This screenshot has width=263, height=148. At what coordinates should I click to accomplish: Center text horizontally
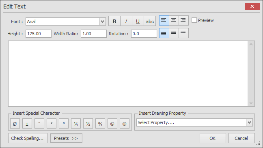click(x=174, y=20)
